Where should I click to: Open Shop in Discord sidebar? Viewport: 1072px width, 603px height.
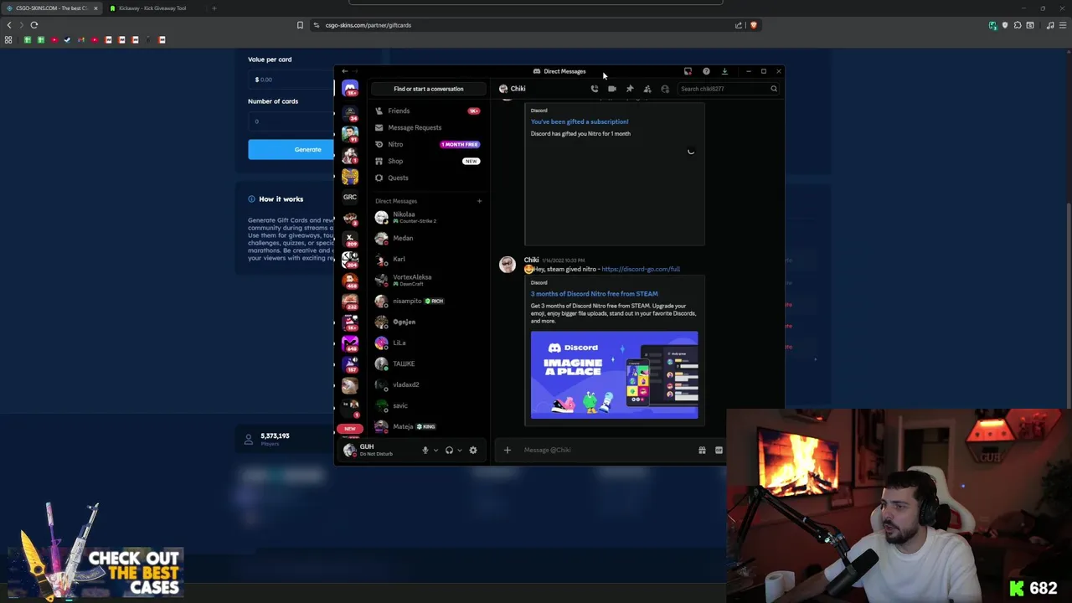point(427,161)
